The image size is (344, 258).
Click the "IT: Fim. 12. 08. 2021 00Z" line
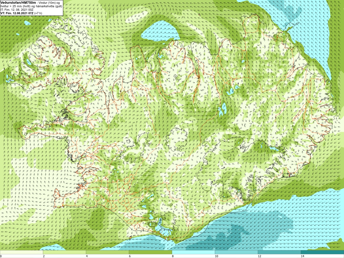click(x=17, y=10)
